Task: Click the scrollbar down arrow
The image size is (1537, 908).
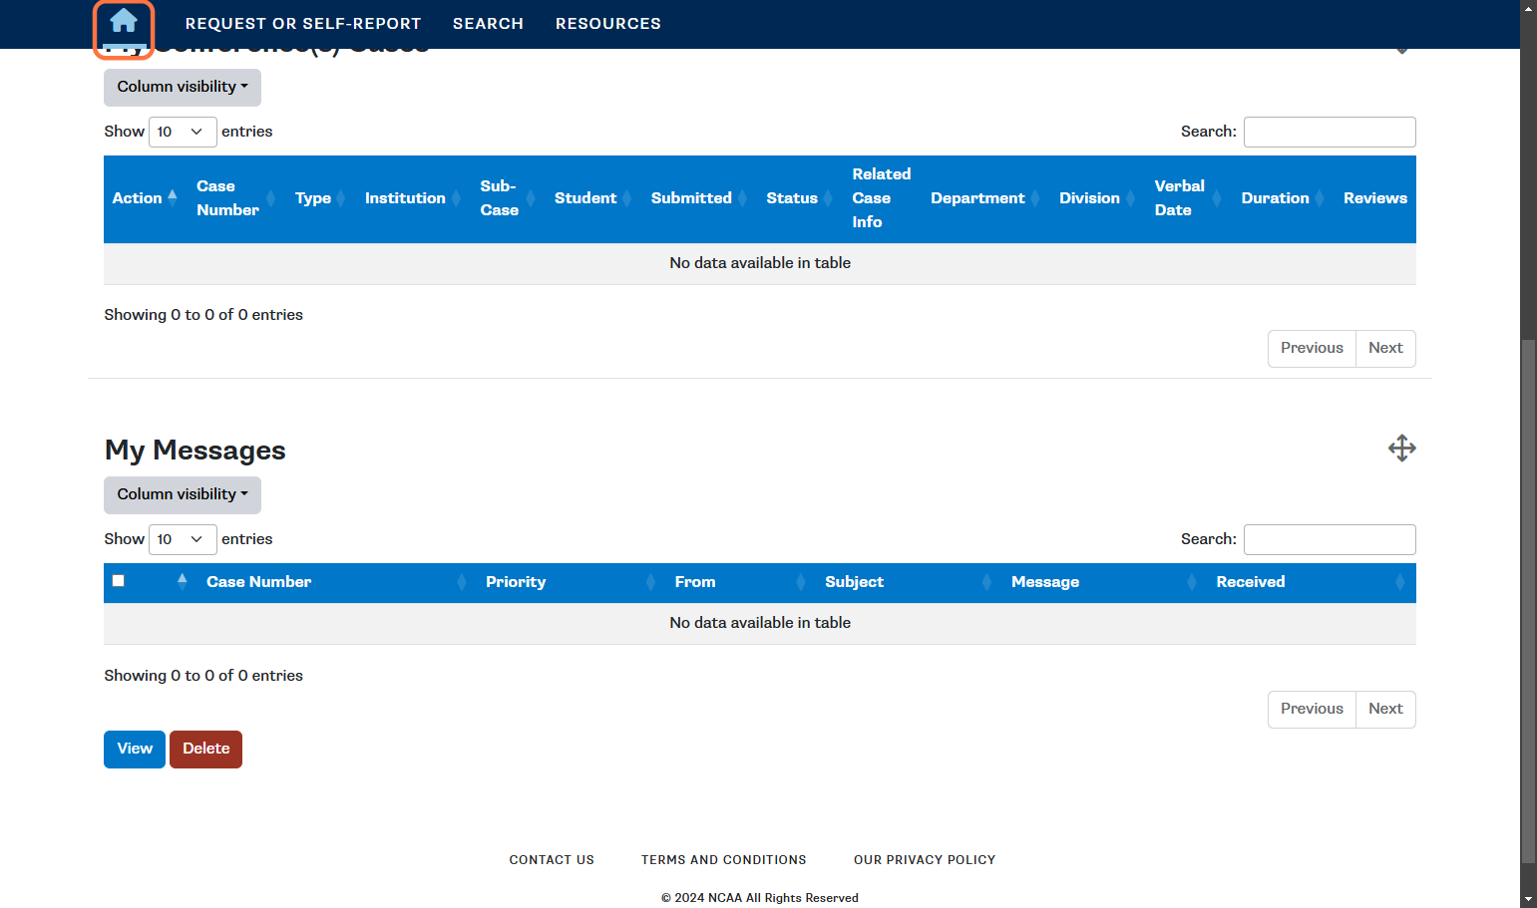Action: 1528,900
